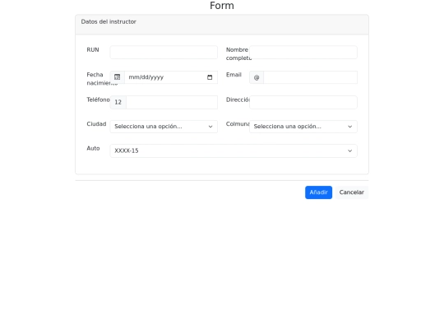This screenshot has width=444, height=333.
Task: Click the Datos del instructor header
Action: 109,22
